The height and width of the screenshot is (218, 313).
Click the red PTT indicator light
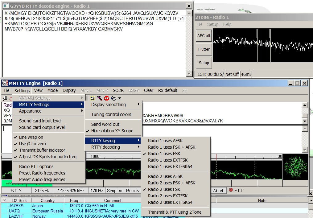231,190
